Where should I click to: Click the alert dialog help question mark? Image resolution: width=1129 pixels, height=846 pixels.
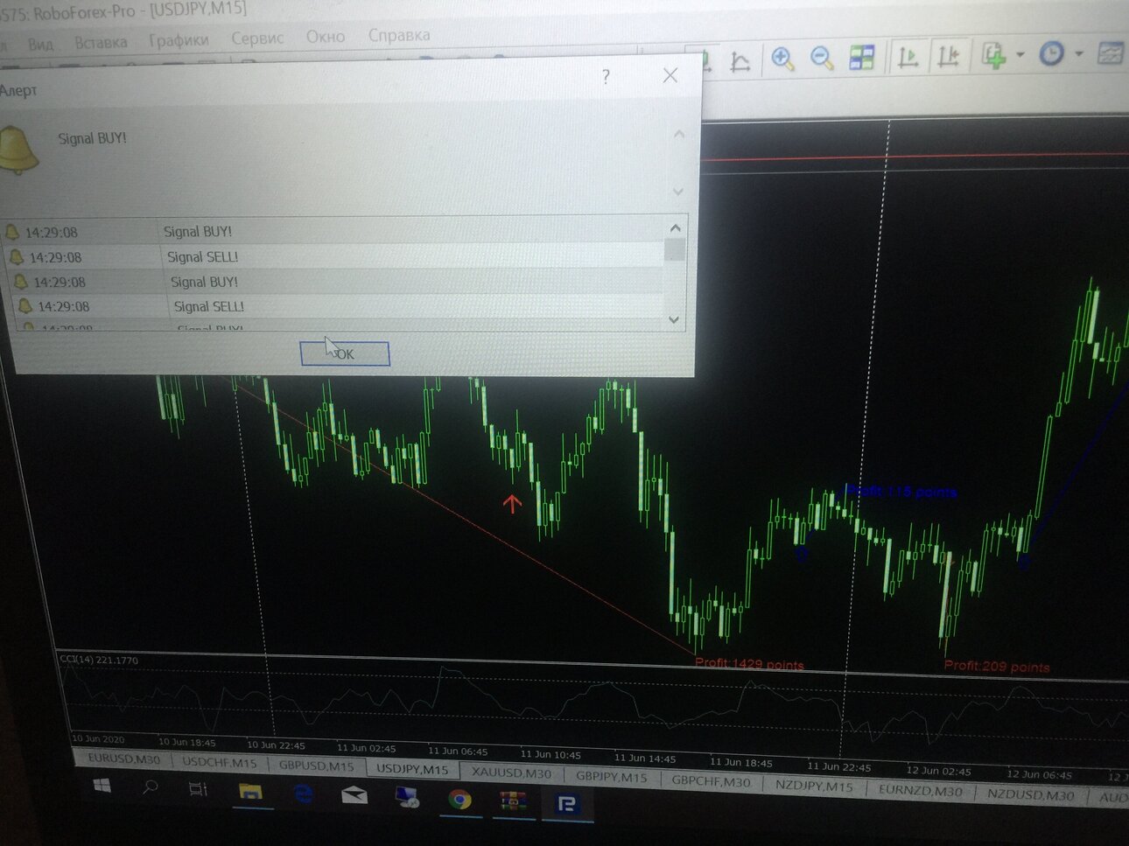606,77
